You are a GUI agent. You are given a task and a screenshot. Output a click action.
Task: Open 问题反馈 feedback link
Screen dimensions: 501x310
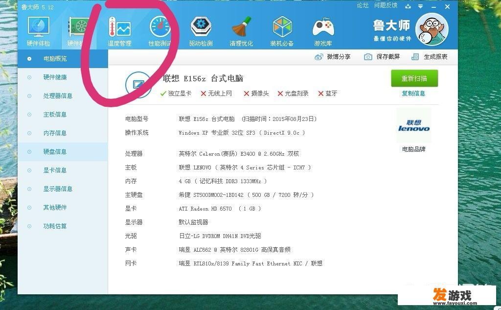click(386, 5)
